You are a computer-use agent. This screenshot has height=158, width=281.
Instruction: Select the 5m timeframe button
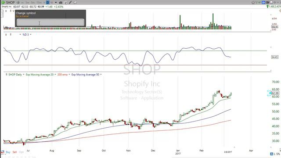click(x=33, y=3)
